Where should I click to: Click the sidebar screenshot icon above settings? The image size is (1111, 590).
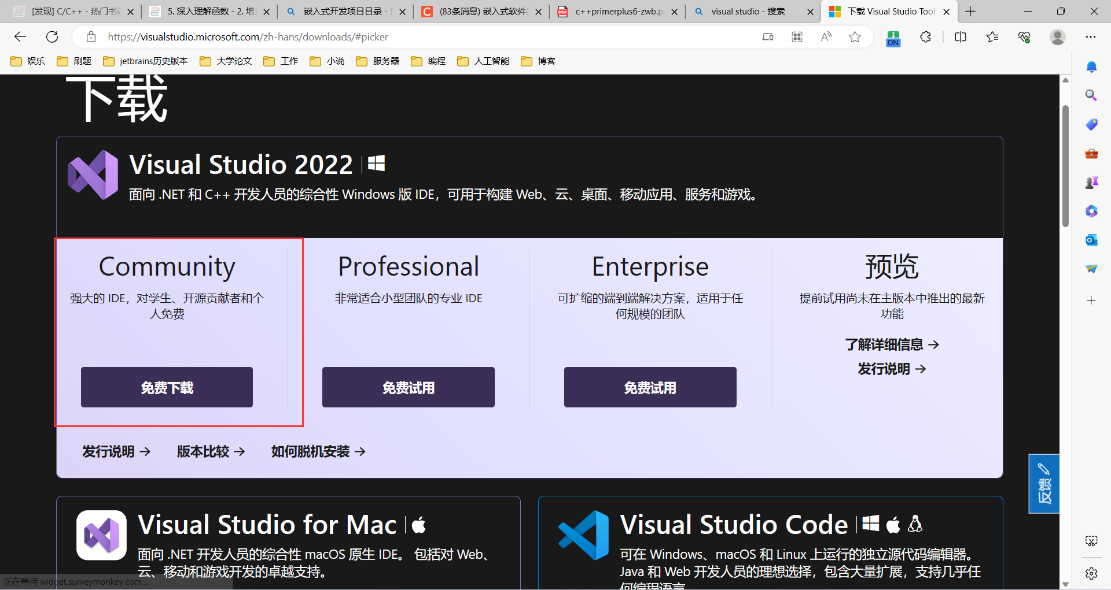tap(1091, 541)
